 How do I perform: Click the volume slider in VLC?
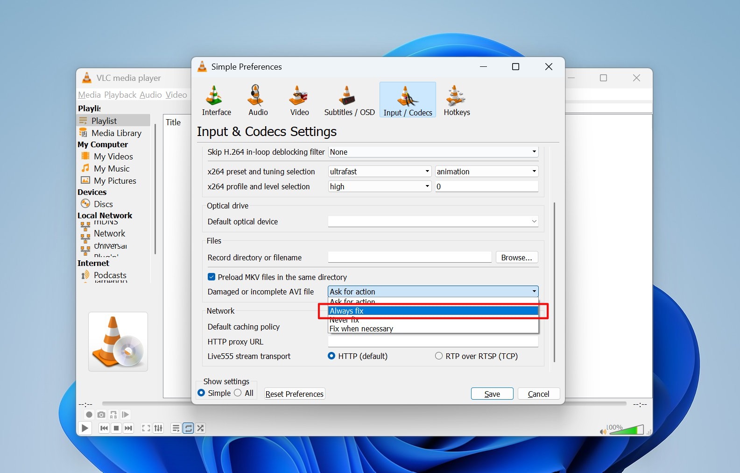626,430
